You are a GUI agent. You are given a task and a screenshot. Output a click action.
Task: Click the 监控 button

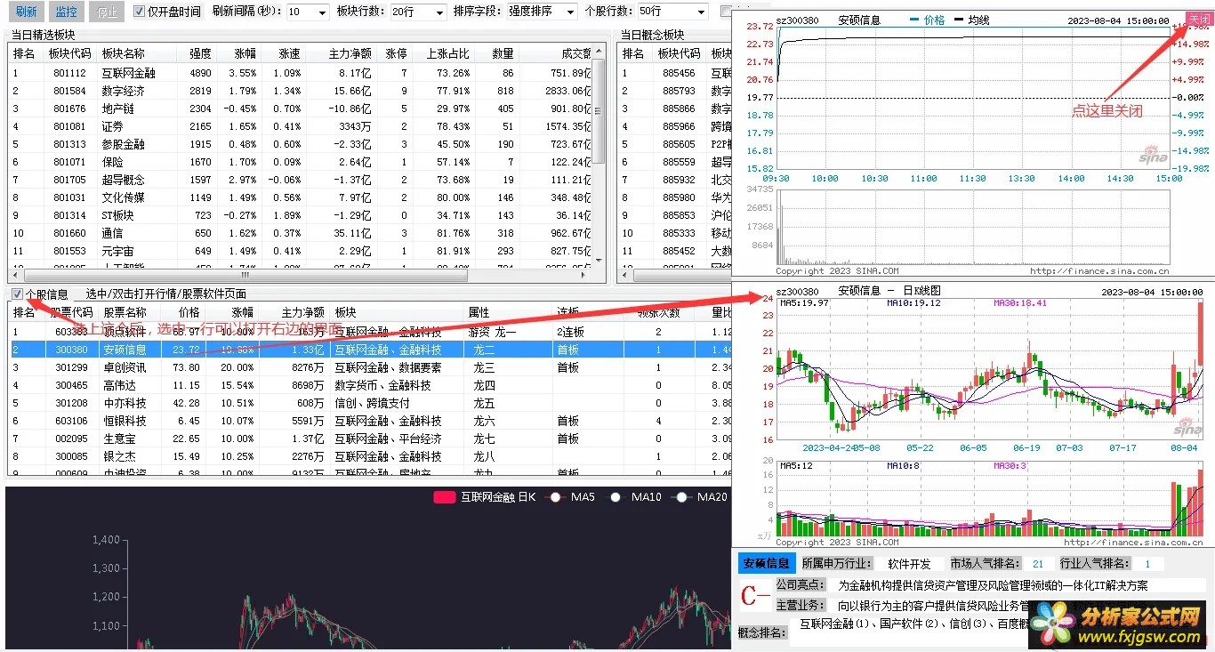(66, 12)
